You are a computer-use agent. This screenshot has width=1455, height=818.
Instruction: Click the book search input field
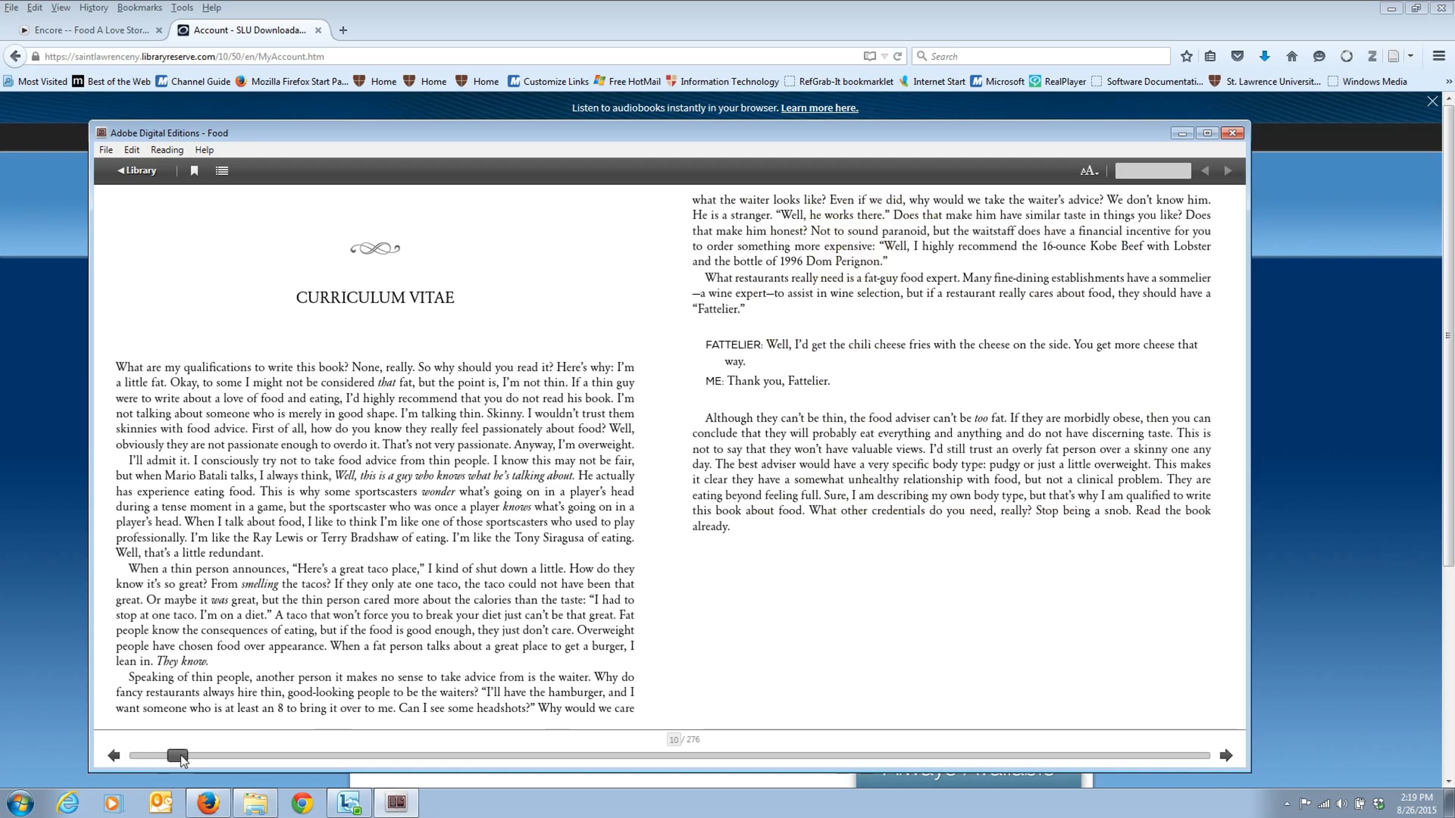[x=1152, y=171]
